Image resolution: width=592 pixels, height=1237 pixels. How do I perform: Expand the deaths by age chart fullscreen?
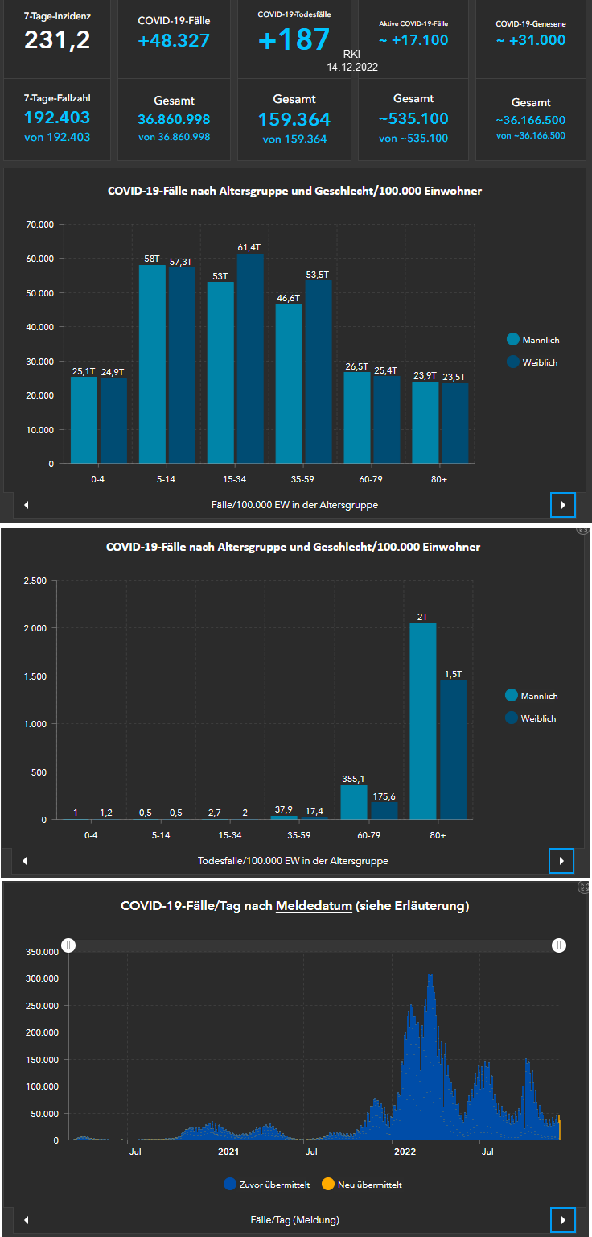click(584, 530)
